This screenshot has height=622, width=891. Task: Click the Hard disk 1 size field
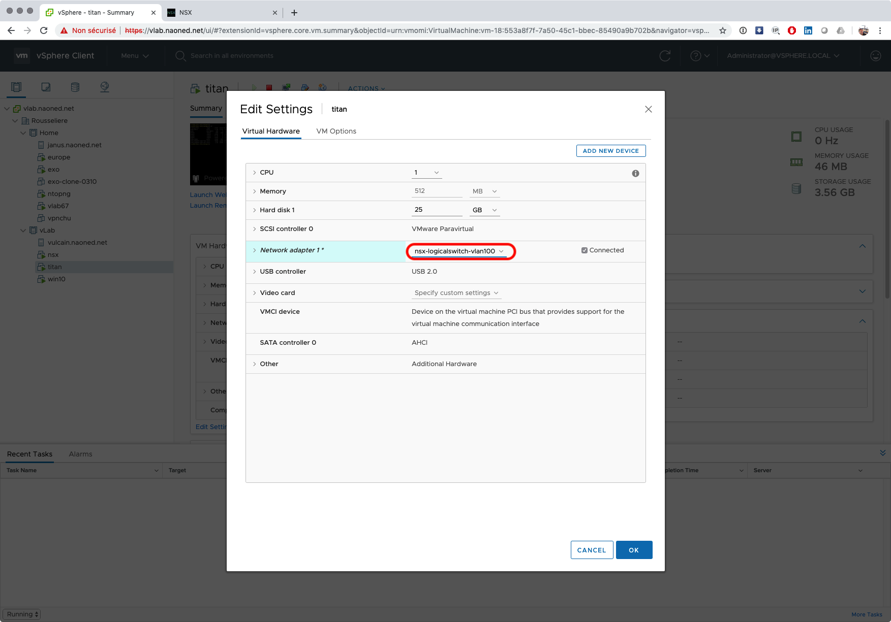pyautogui.click(x=436, y=210)
